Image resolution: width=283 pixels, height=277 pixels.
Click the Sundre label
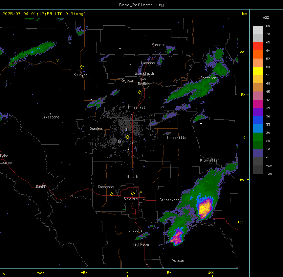tap(96, 129)
